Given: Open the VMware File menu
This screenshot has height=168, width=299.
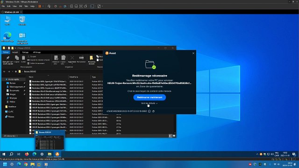Looking at the screenshot, I should click(x=3, y=6).
